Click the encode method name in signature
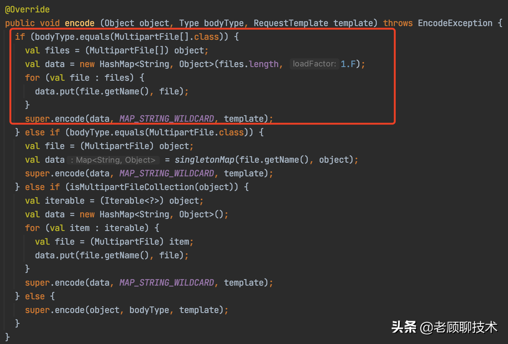This screenshot has height=344, width=508. 80,23
